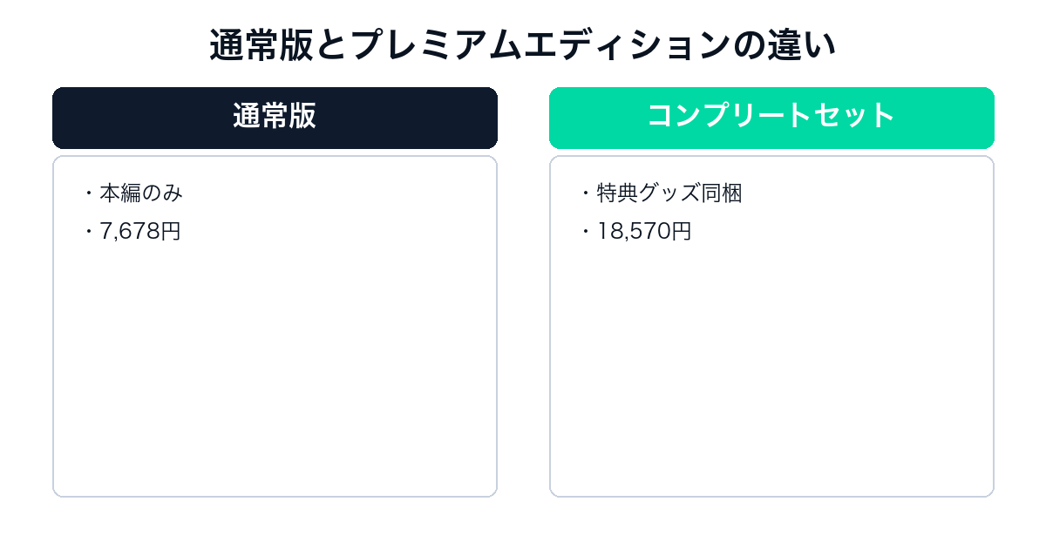1046x549 pixels.
Task: Click the bullet before 本編のみ
Action: pyautogui.click(x=89, y=193)
